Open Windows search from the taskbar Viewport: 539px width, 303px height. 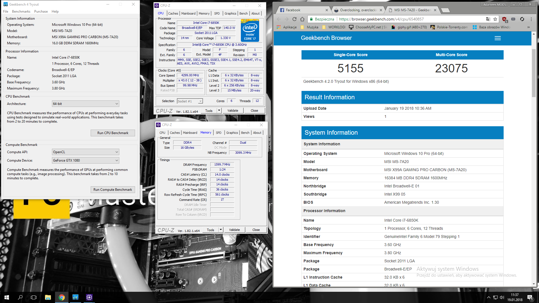(x=20, y=297)
